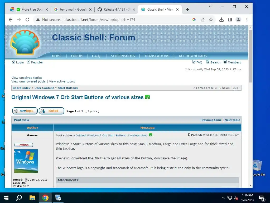Click the page scrollbar down arrow
Screen dimensions: 270x203
coord(250,185)
